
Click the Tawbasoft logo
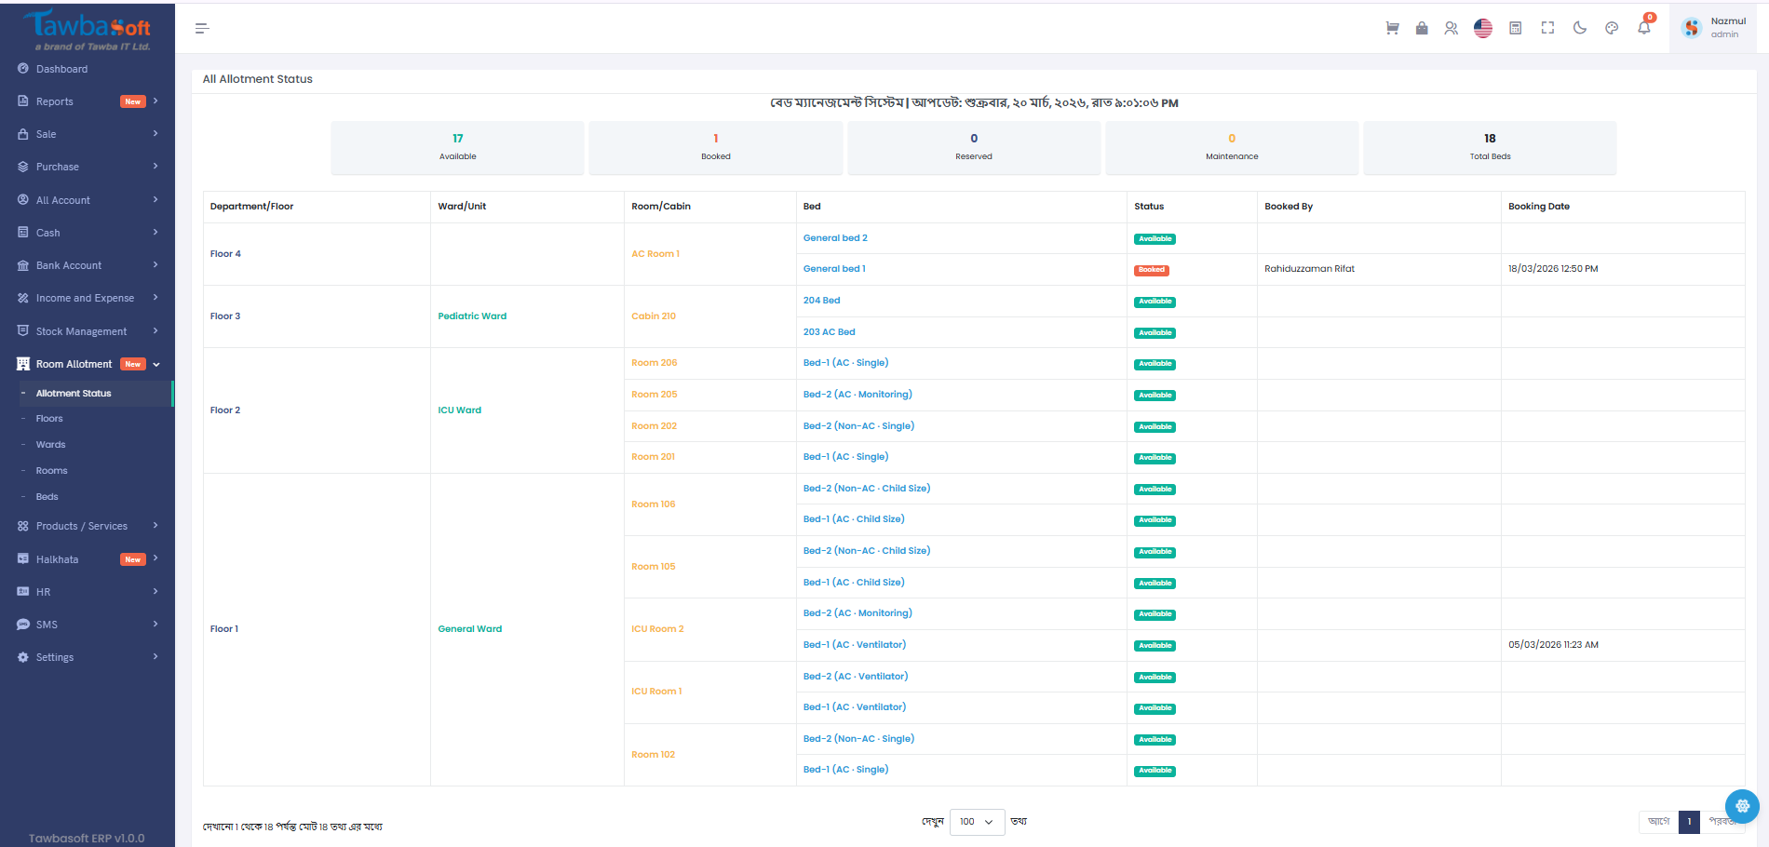(x=88, y=30)
